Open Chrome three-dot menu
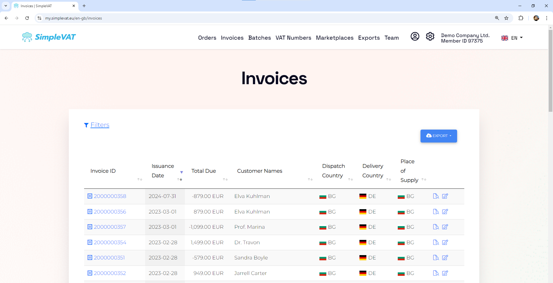The width and height of the screenshot is (553, 283). pos(547,18)
